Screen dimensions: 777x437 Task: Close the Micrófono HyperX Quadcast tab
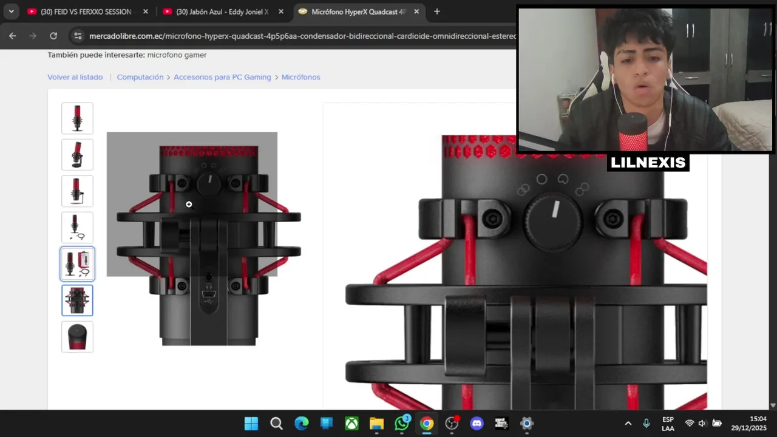[416, 12]
